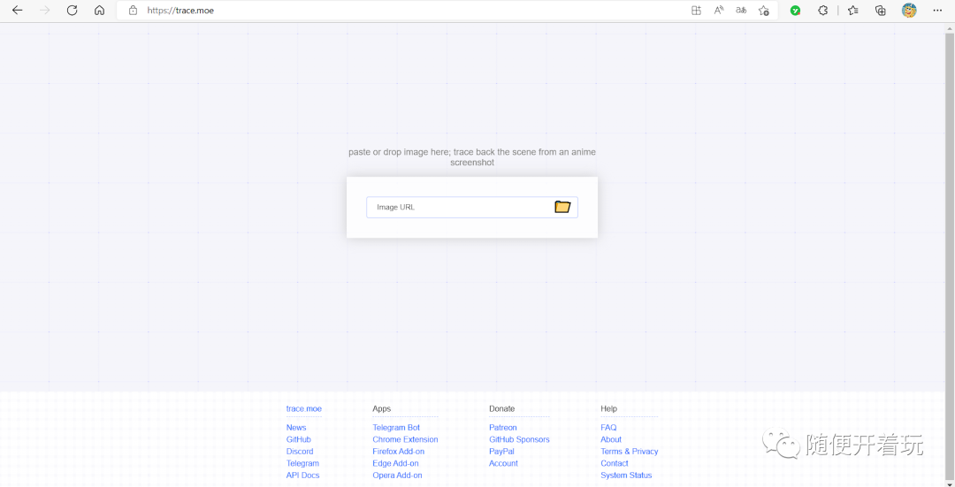Click the Apps footer heading
The width and height of the screenshot is (955, 487).
(382, 408)
